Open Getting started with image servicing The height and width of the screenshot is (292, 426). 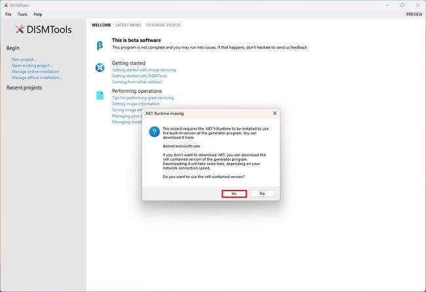coord(144,70)
